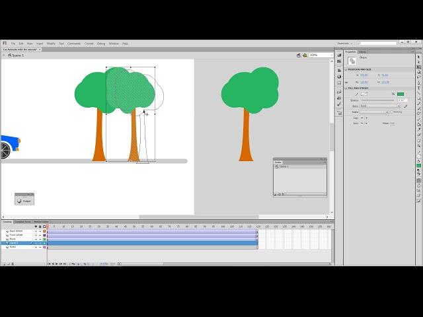The height and width of the screenshot is (317, 423).
Task: Open the collapsed Swatches panel icon
Action: click(x=339, y=61)
